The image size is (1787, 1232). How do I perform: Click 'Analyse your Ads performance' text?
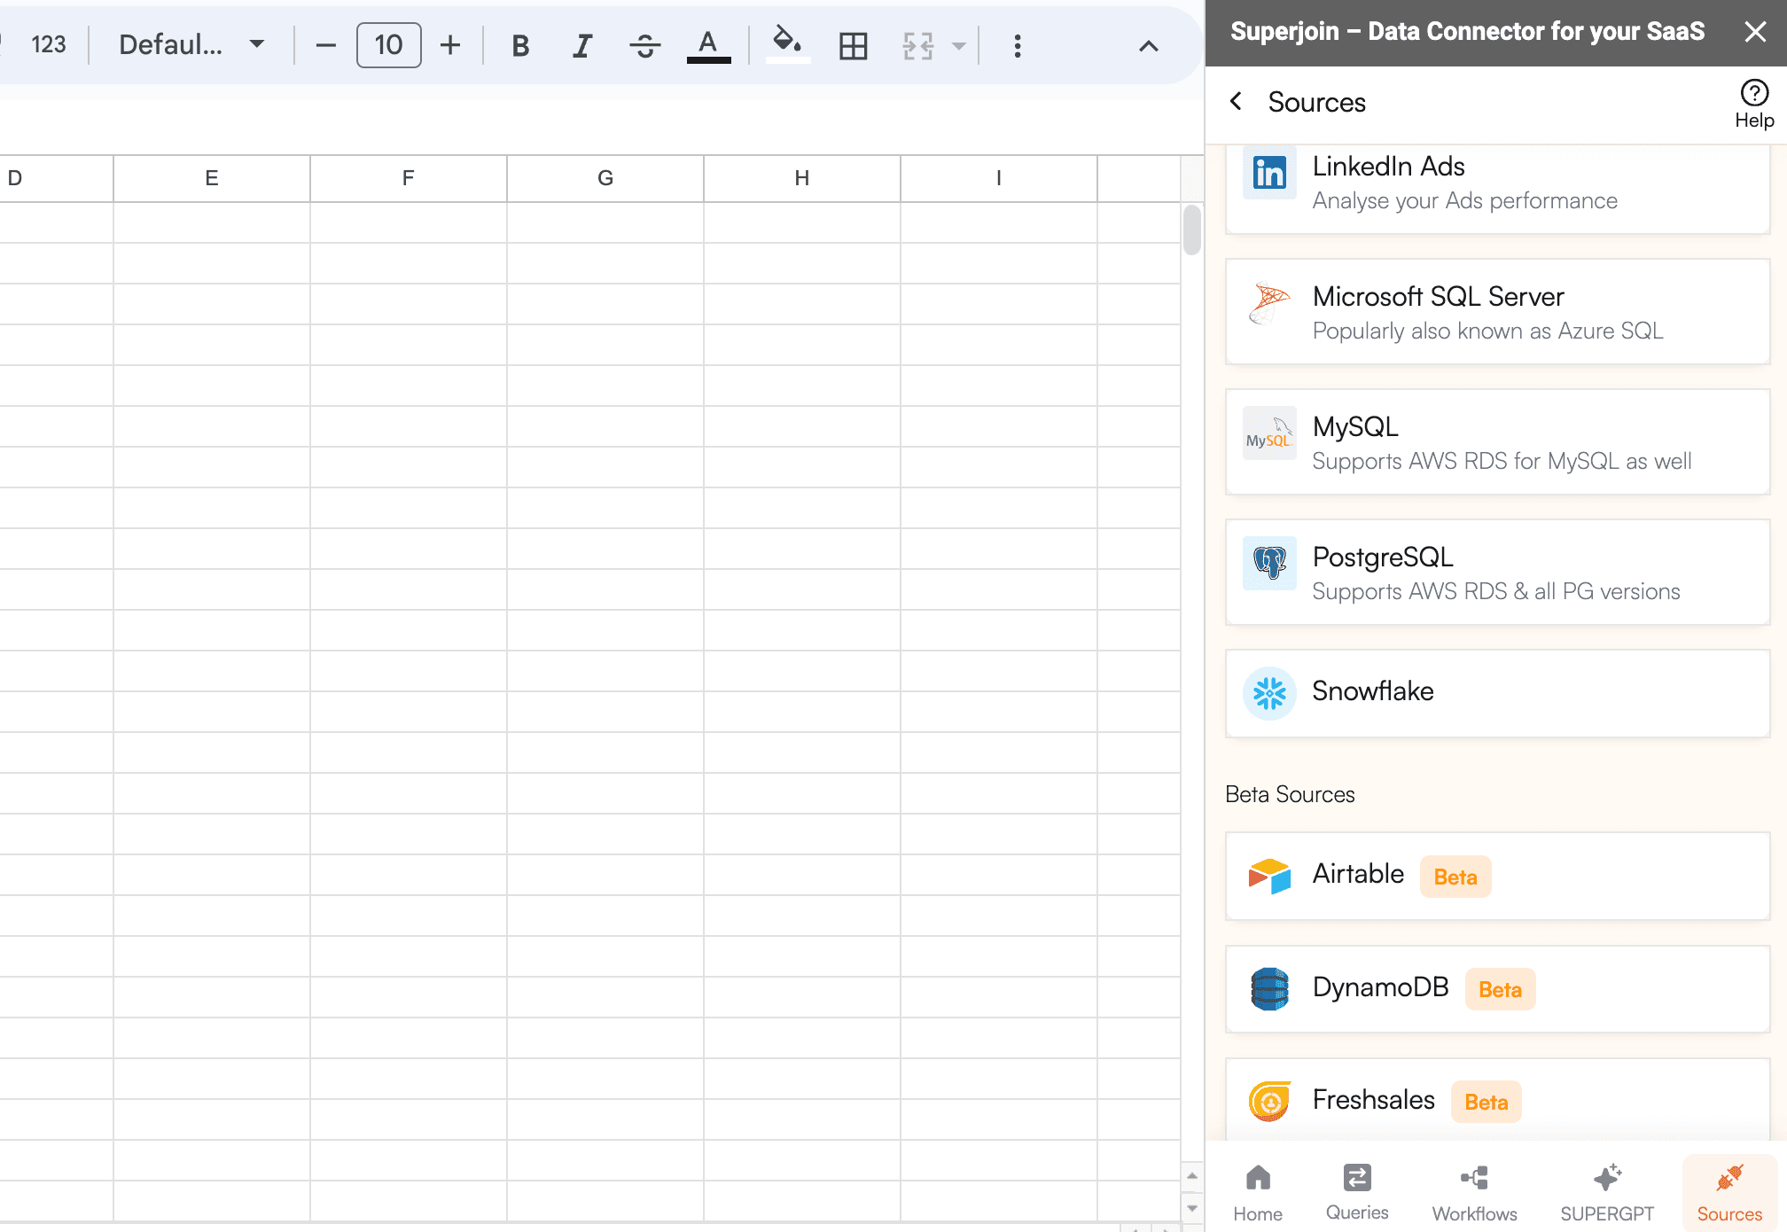(1464, 200)
